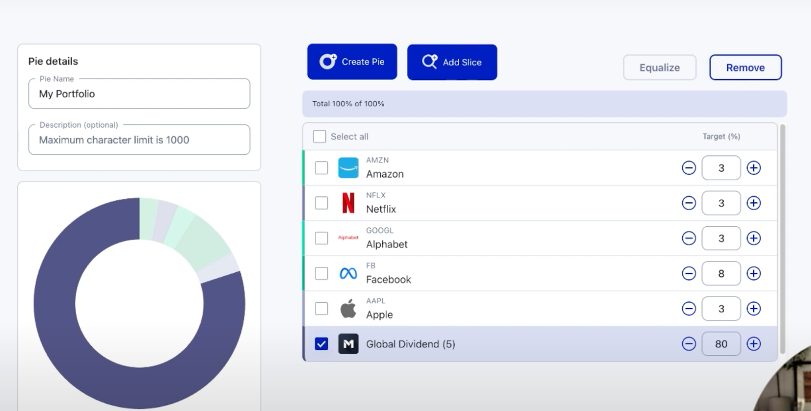Decrease Amazon target with minus icon

(x=689, y=168)
